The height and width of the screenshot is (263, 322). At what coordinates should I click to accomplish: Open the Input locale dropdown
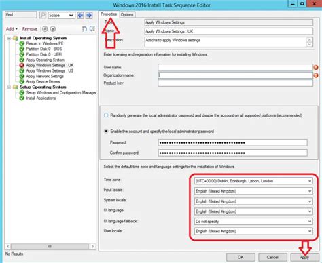coord(253,191)
